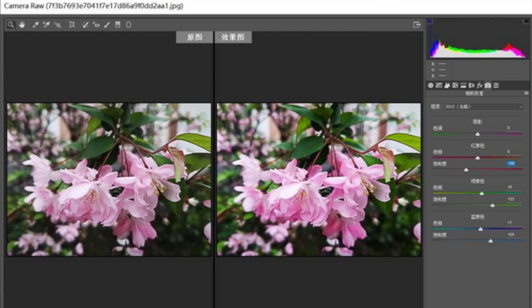Click the before flower preview image
Image resolution: width=532 pixels, height=308 pixels.
(109, 180)
